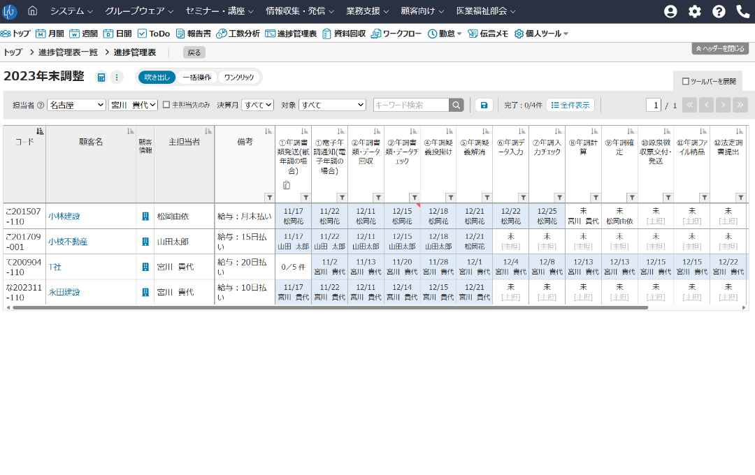Open 小林建設 customer link
Screen dimensions: 755x475
point(64,216)
